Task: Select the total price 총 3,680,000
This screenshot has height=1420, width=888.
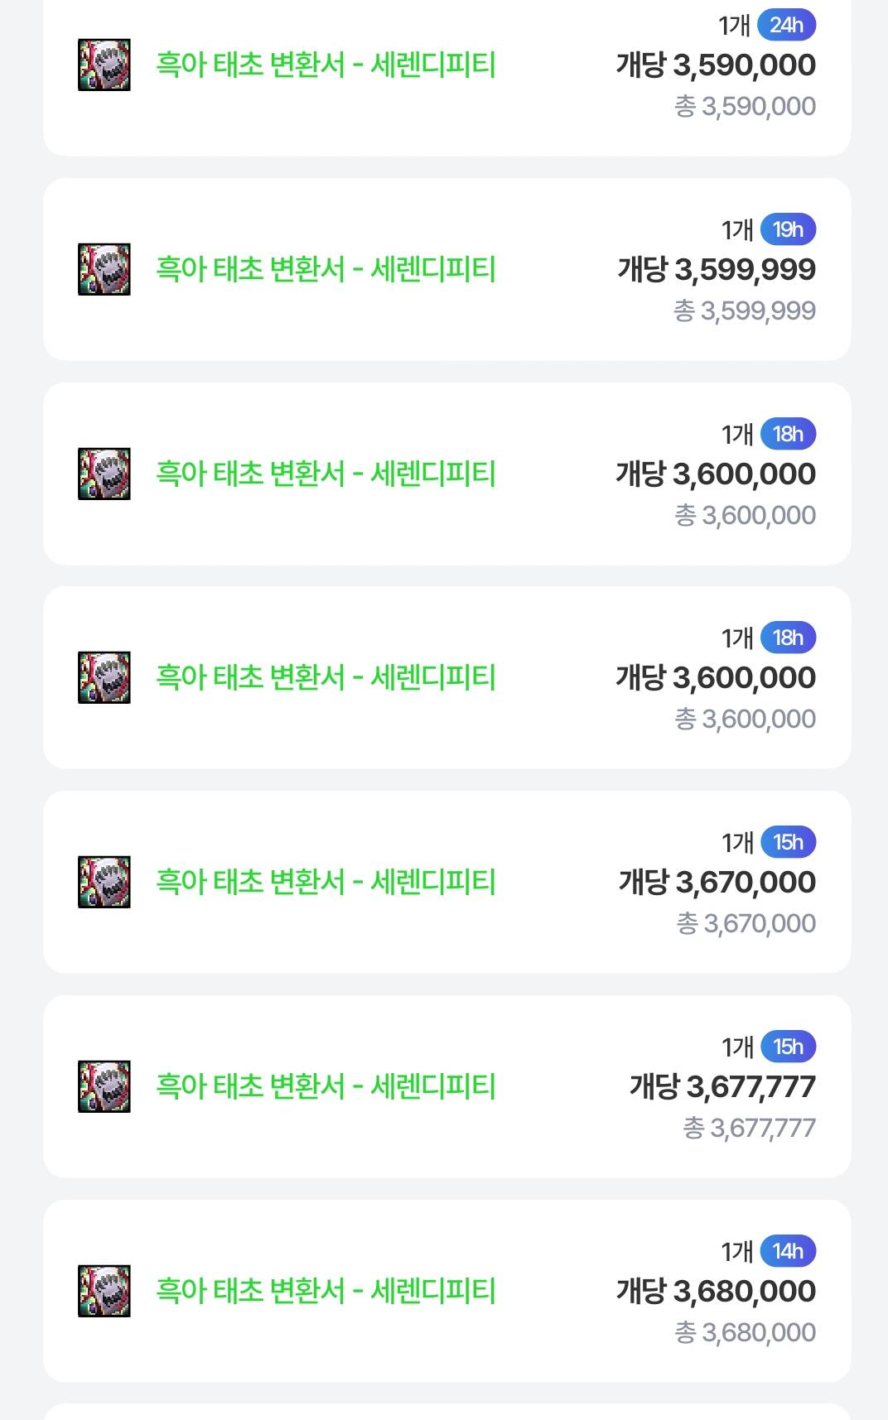Action: (x=746, y=1332)
